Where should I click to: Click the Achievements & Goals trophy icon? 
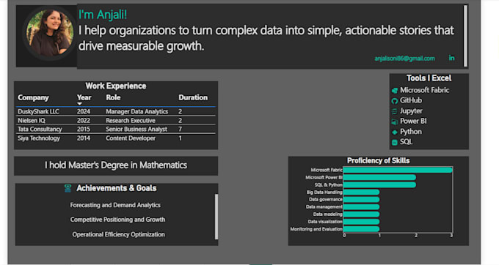tap(68, 188)
